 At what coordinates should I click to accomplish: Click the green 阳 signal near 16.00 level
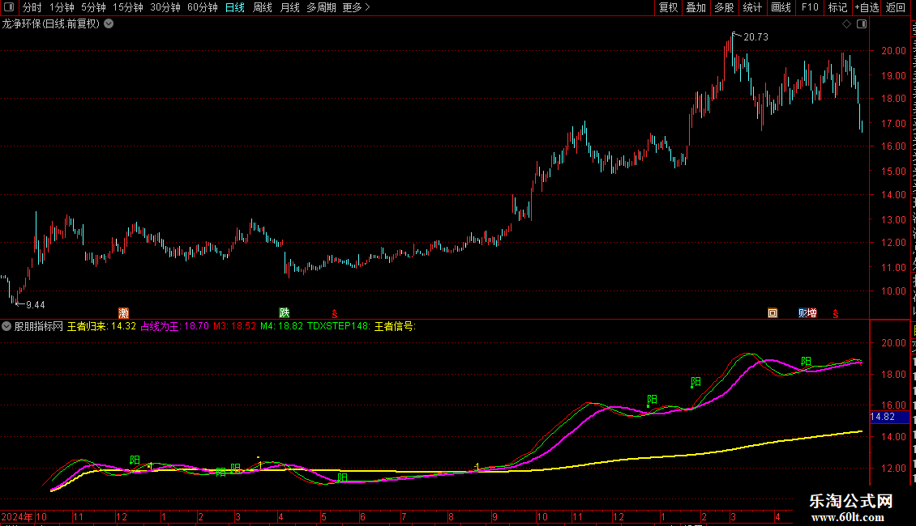pos(653,400)
